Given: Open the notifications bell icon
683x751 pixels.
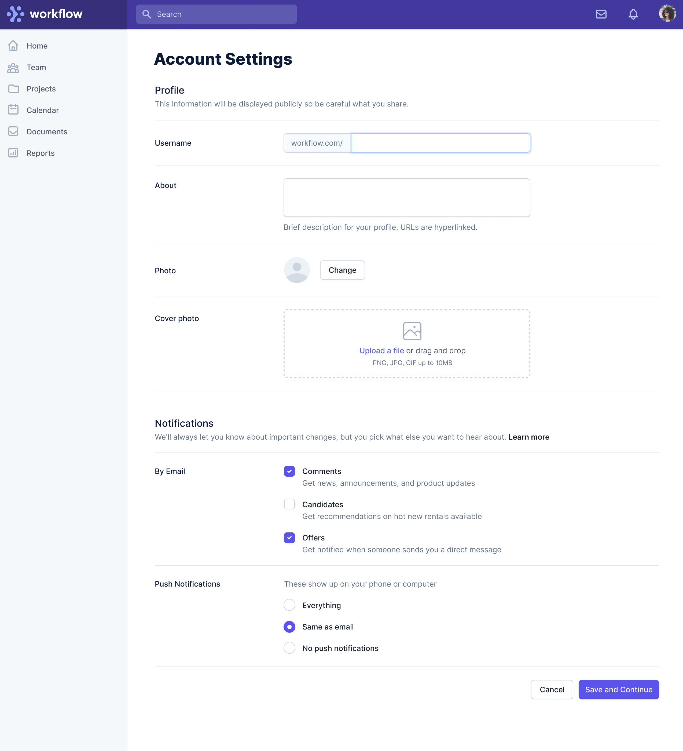Looking at the screenshot, I should tap(633, 14).
